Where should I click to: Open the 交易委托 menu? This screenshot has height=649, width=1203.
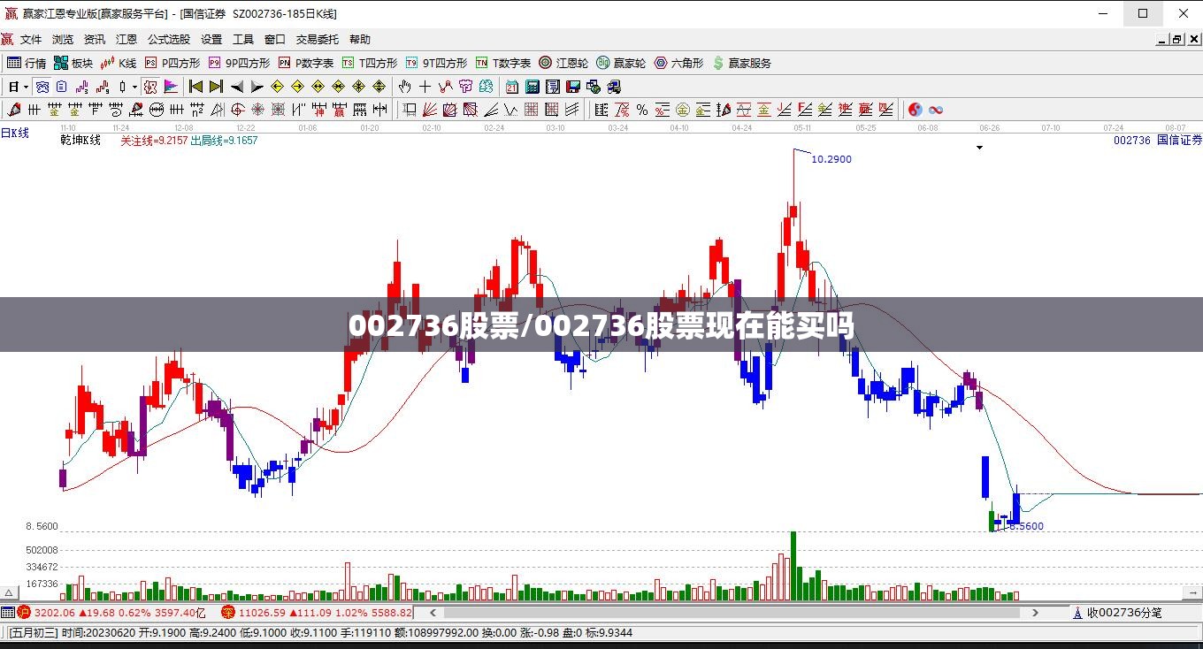point(318,39)
